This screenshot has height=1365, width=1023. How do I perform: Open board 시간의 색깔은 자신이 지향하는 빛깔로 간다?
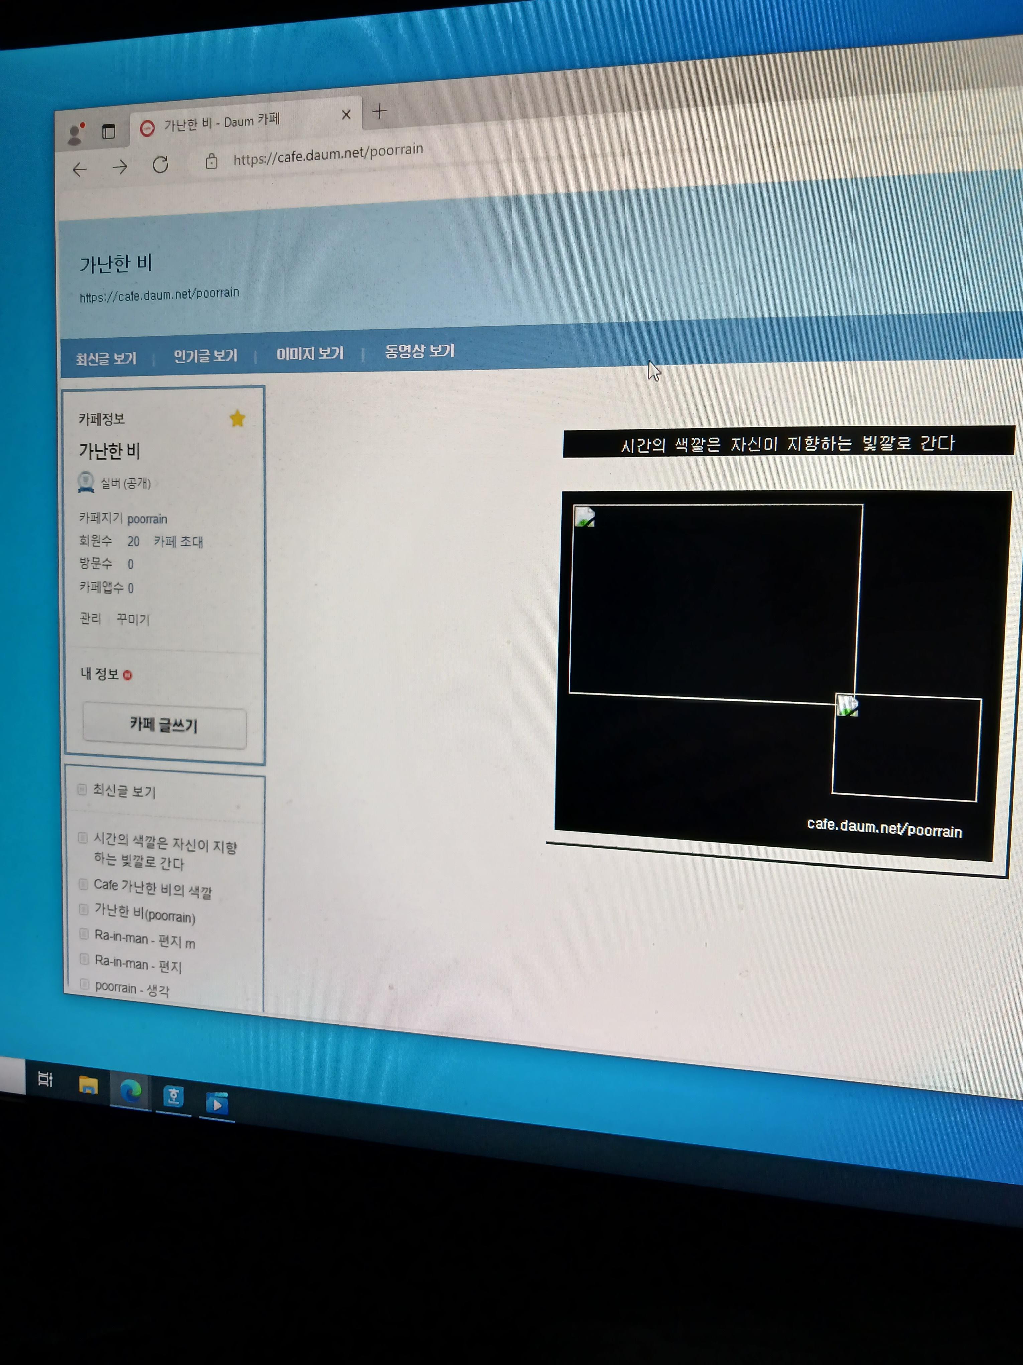click(x=164, y=851)
